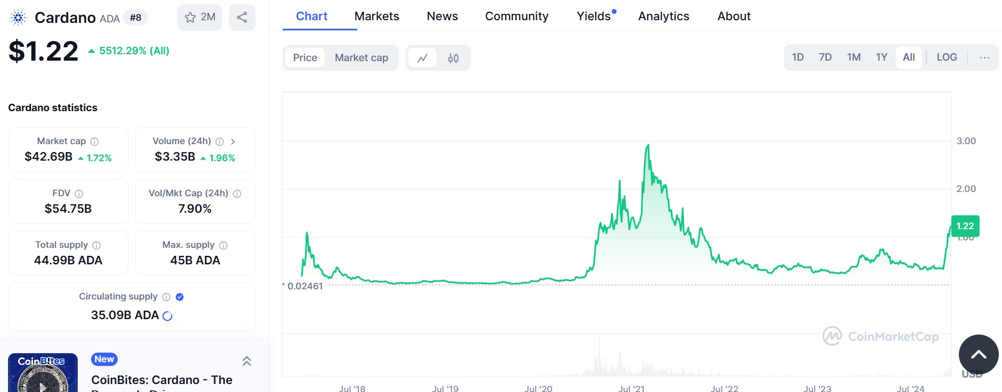
Task: Click the Max. supply info icon
Action: click(223, 245)
